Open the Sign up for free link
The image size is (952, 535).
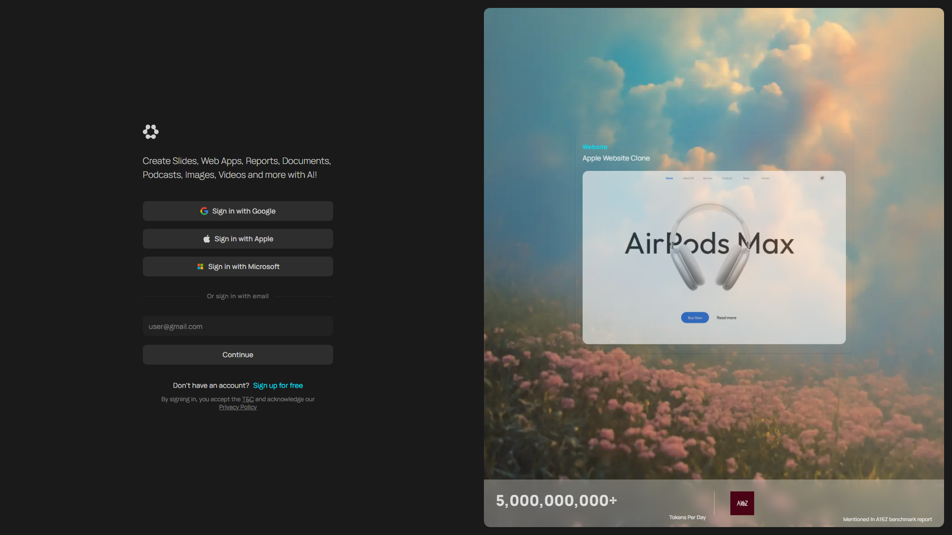click(x=278, y=385)
